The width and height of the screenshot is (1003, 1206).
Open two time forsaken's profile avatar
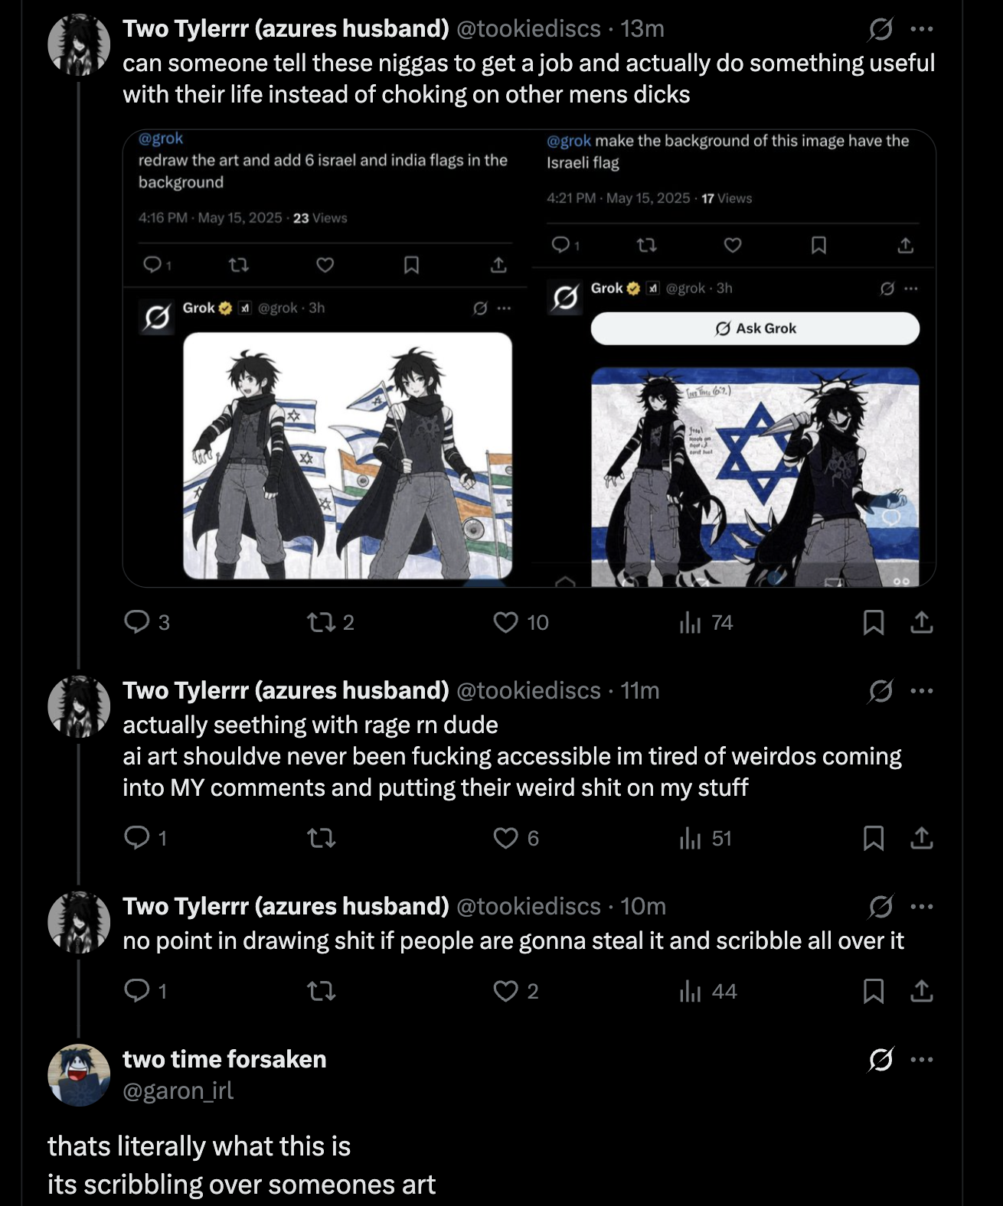tap(80, 1075)
